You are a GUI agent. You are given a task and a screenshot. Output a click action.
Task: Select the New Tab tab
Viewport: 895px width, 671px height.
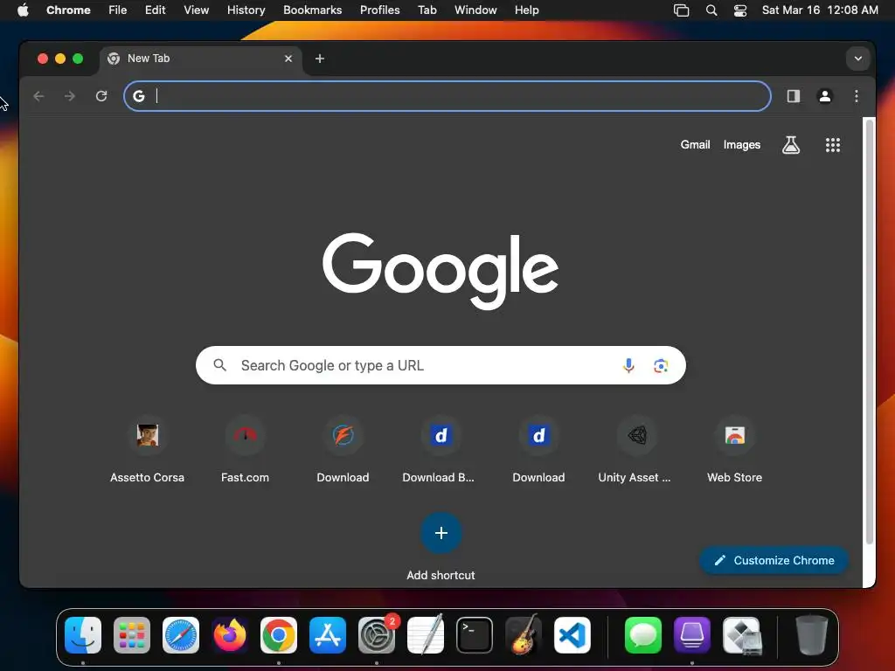click(x=201, y=59)
